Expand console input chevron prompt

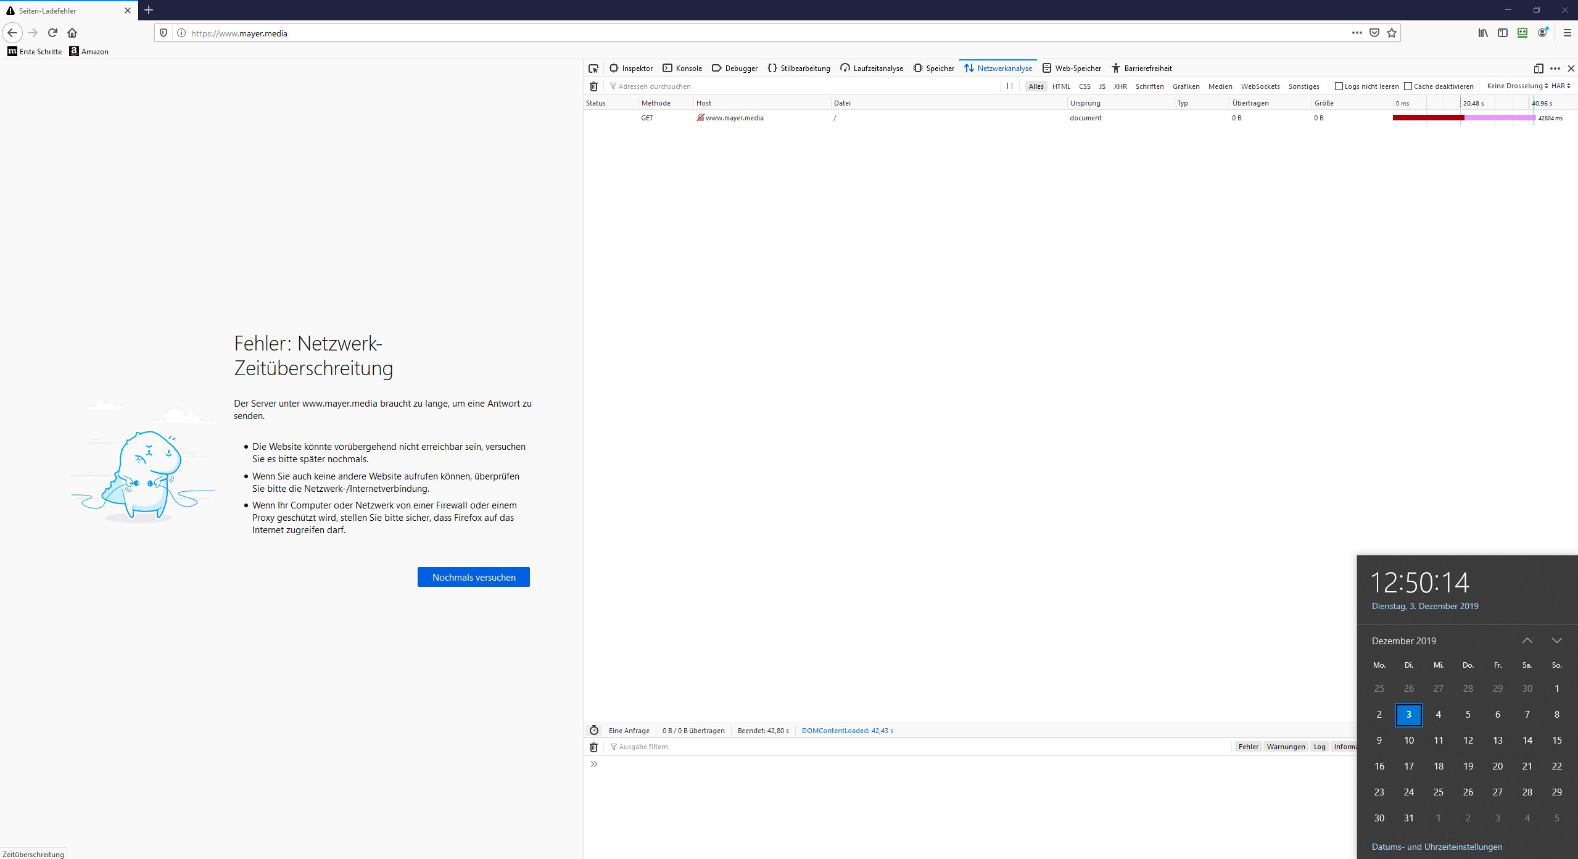coord(594,764)
